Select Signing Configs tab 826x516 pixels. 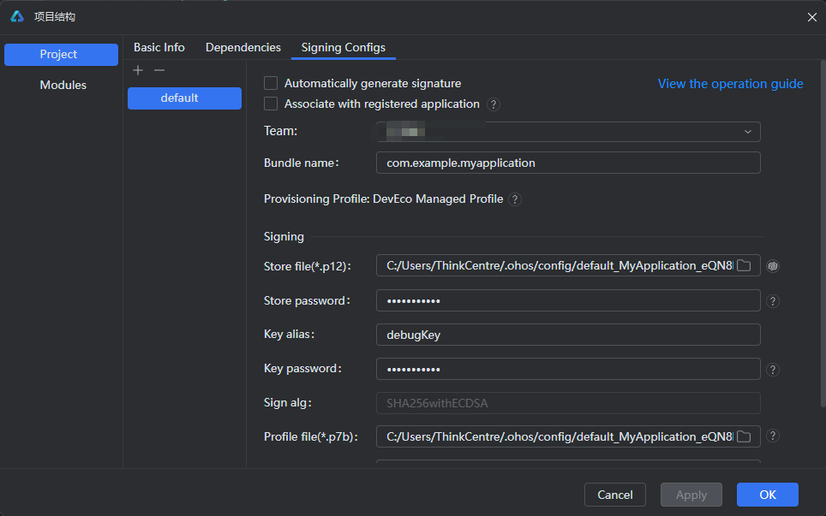point(343,47)
